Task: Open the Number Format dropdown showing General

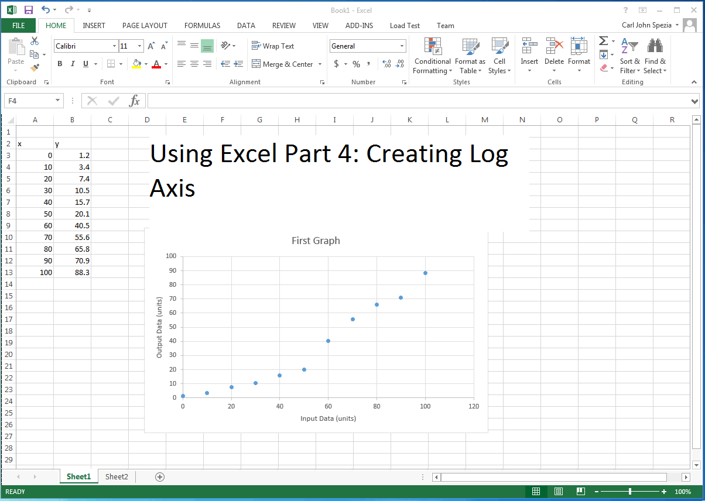Action: coord(367,46)
